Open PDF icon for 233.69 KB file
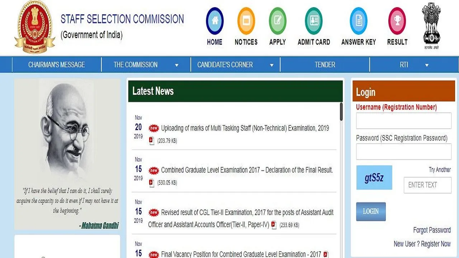459x258 pixels. click(x=274, y=225)
